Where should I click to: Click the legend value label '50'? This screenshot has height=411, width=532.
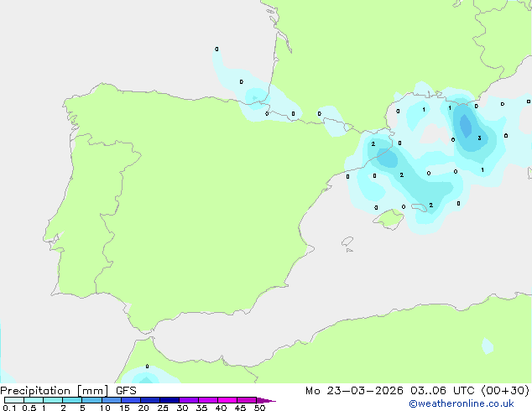coord(259,408)
